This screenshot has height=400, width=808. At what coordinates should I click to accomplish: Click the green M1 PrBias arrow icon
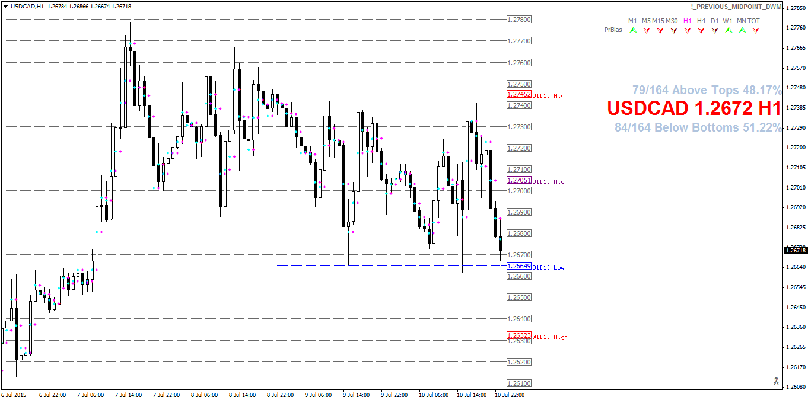click(x=633, y=30)
